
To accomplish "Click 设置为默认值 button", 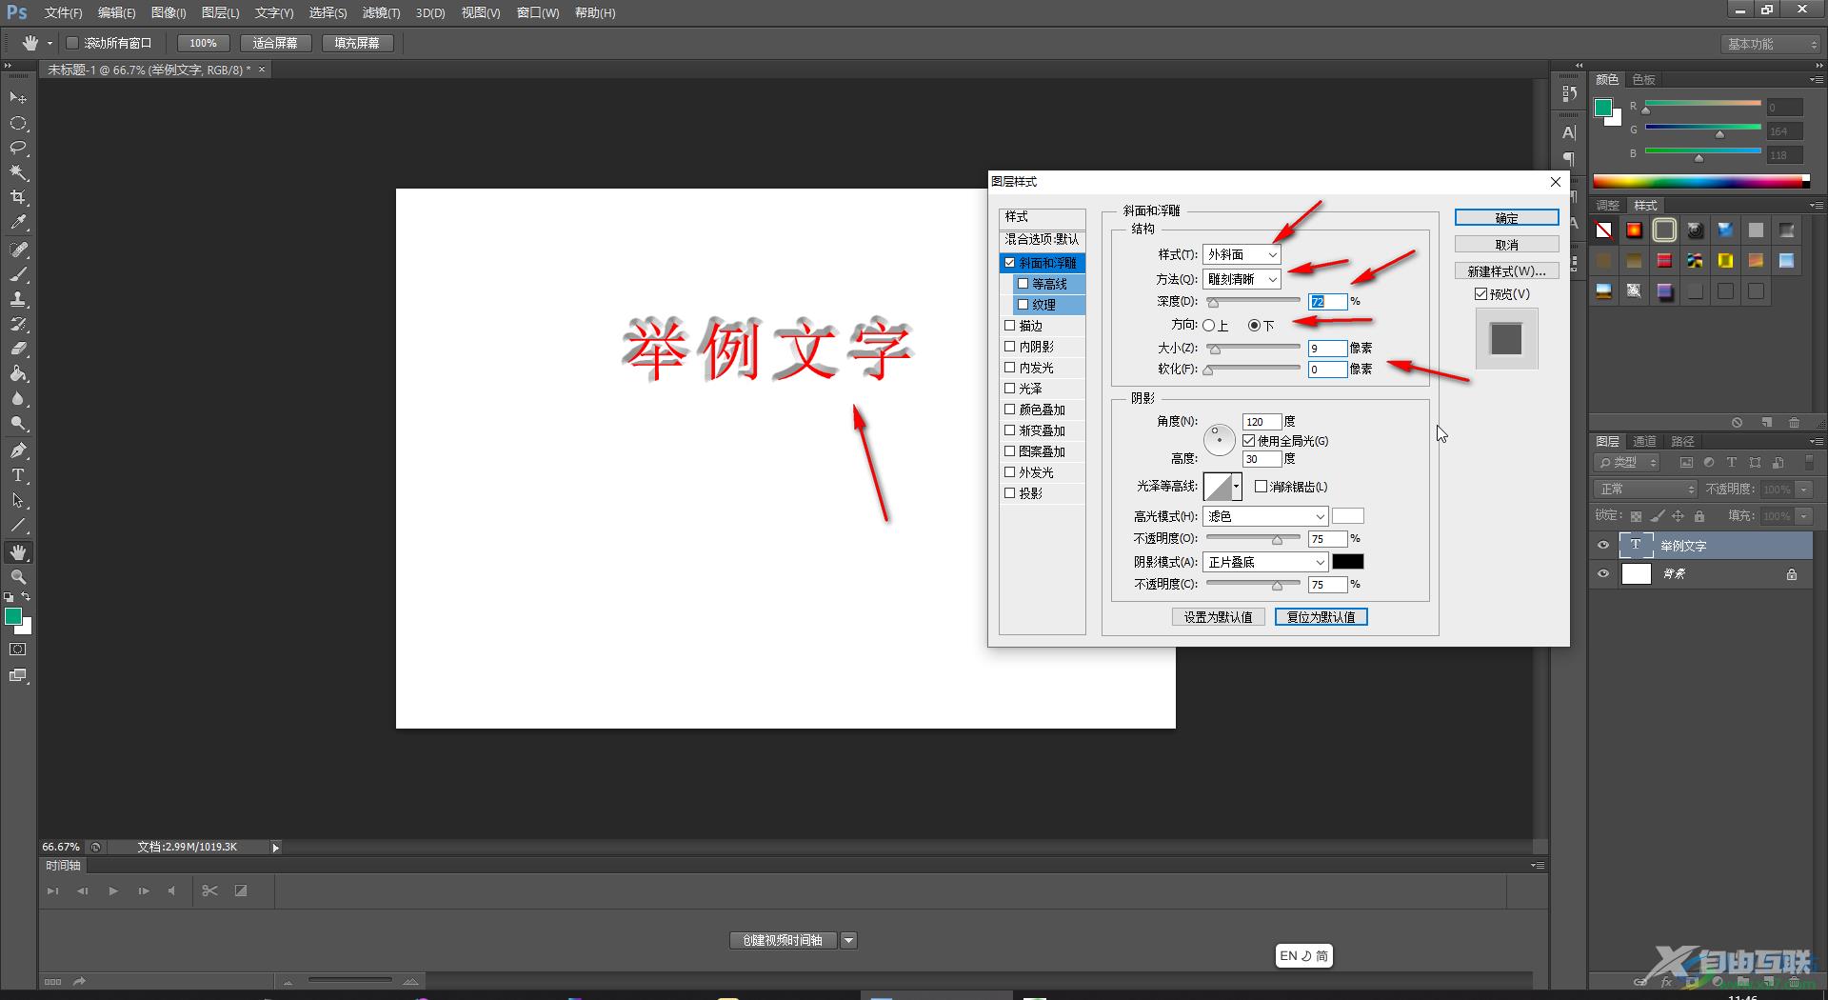I will click(x=1218, y=617).
